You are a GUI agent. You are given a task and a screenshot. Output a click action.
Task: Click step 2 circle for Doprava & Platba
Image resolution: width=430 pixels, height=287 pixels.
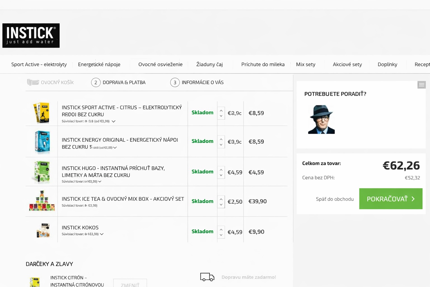pos(96,82)
